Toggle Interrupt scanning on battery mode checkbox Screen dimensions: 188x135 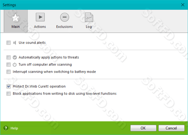(8, 72)
